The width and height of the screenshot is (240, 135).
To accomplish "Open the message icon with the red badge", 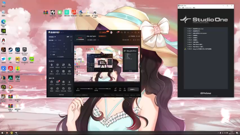I will [x=118, y=32].
